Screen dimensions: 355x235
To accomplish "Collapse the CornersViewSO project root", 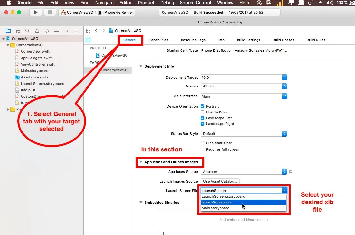I will (x=3, y=39).
